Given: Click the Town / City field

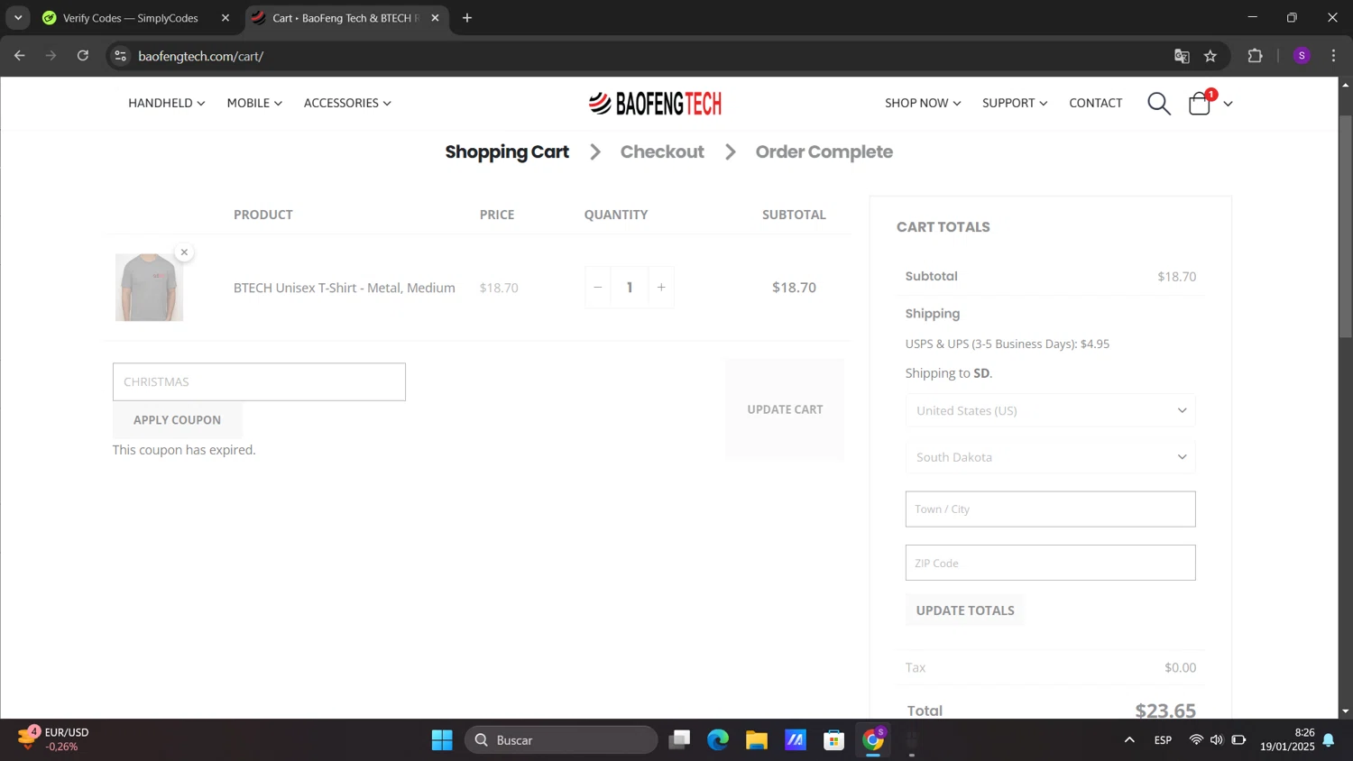Looking at the screenshot, I should [x=1051, y=509].
